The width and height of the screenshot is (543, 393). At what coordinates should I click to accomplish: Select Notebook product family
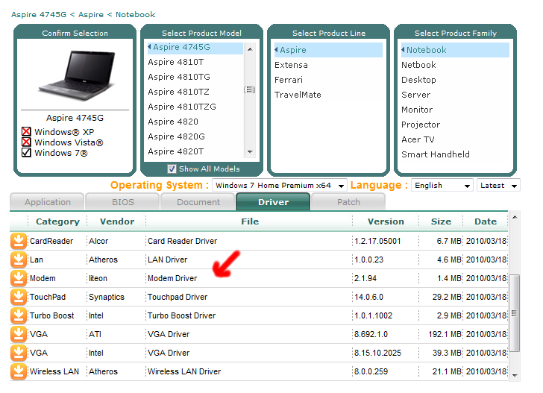(x=455, y=50)
